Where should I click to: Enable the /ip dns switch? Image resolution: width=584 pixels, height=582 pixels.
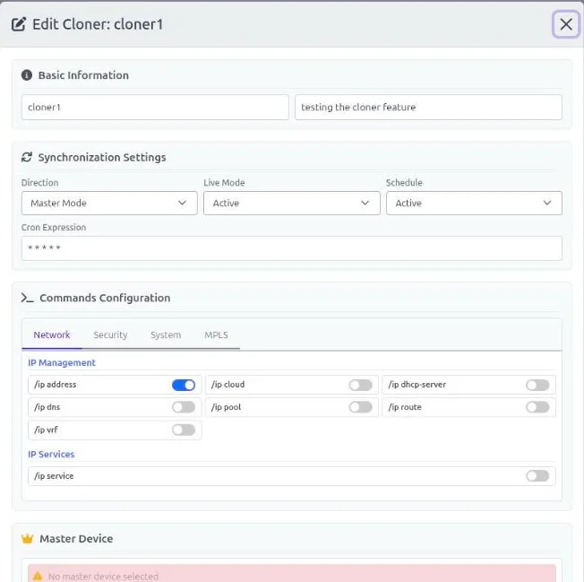tap(184, 407)
